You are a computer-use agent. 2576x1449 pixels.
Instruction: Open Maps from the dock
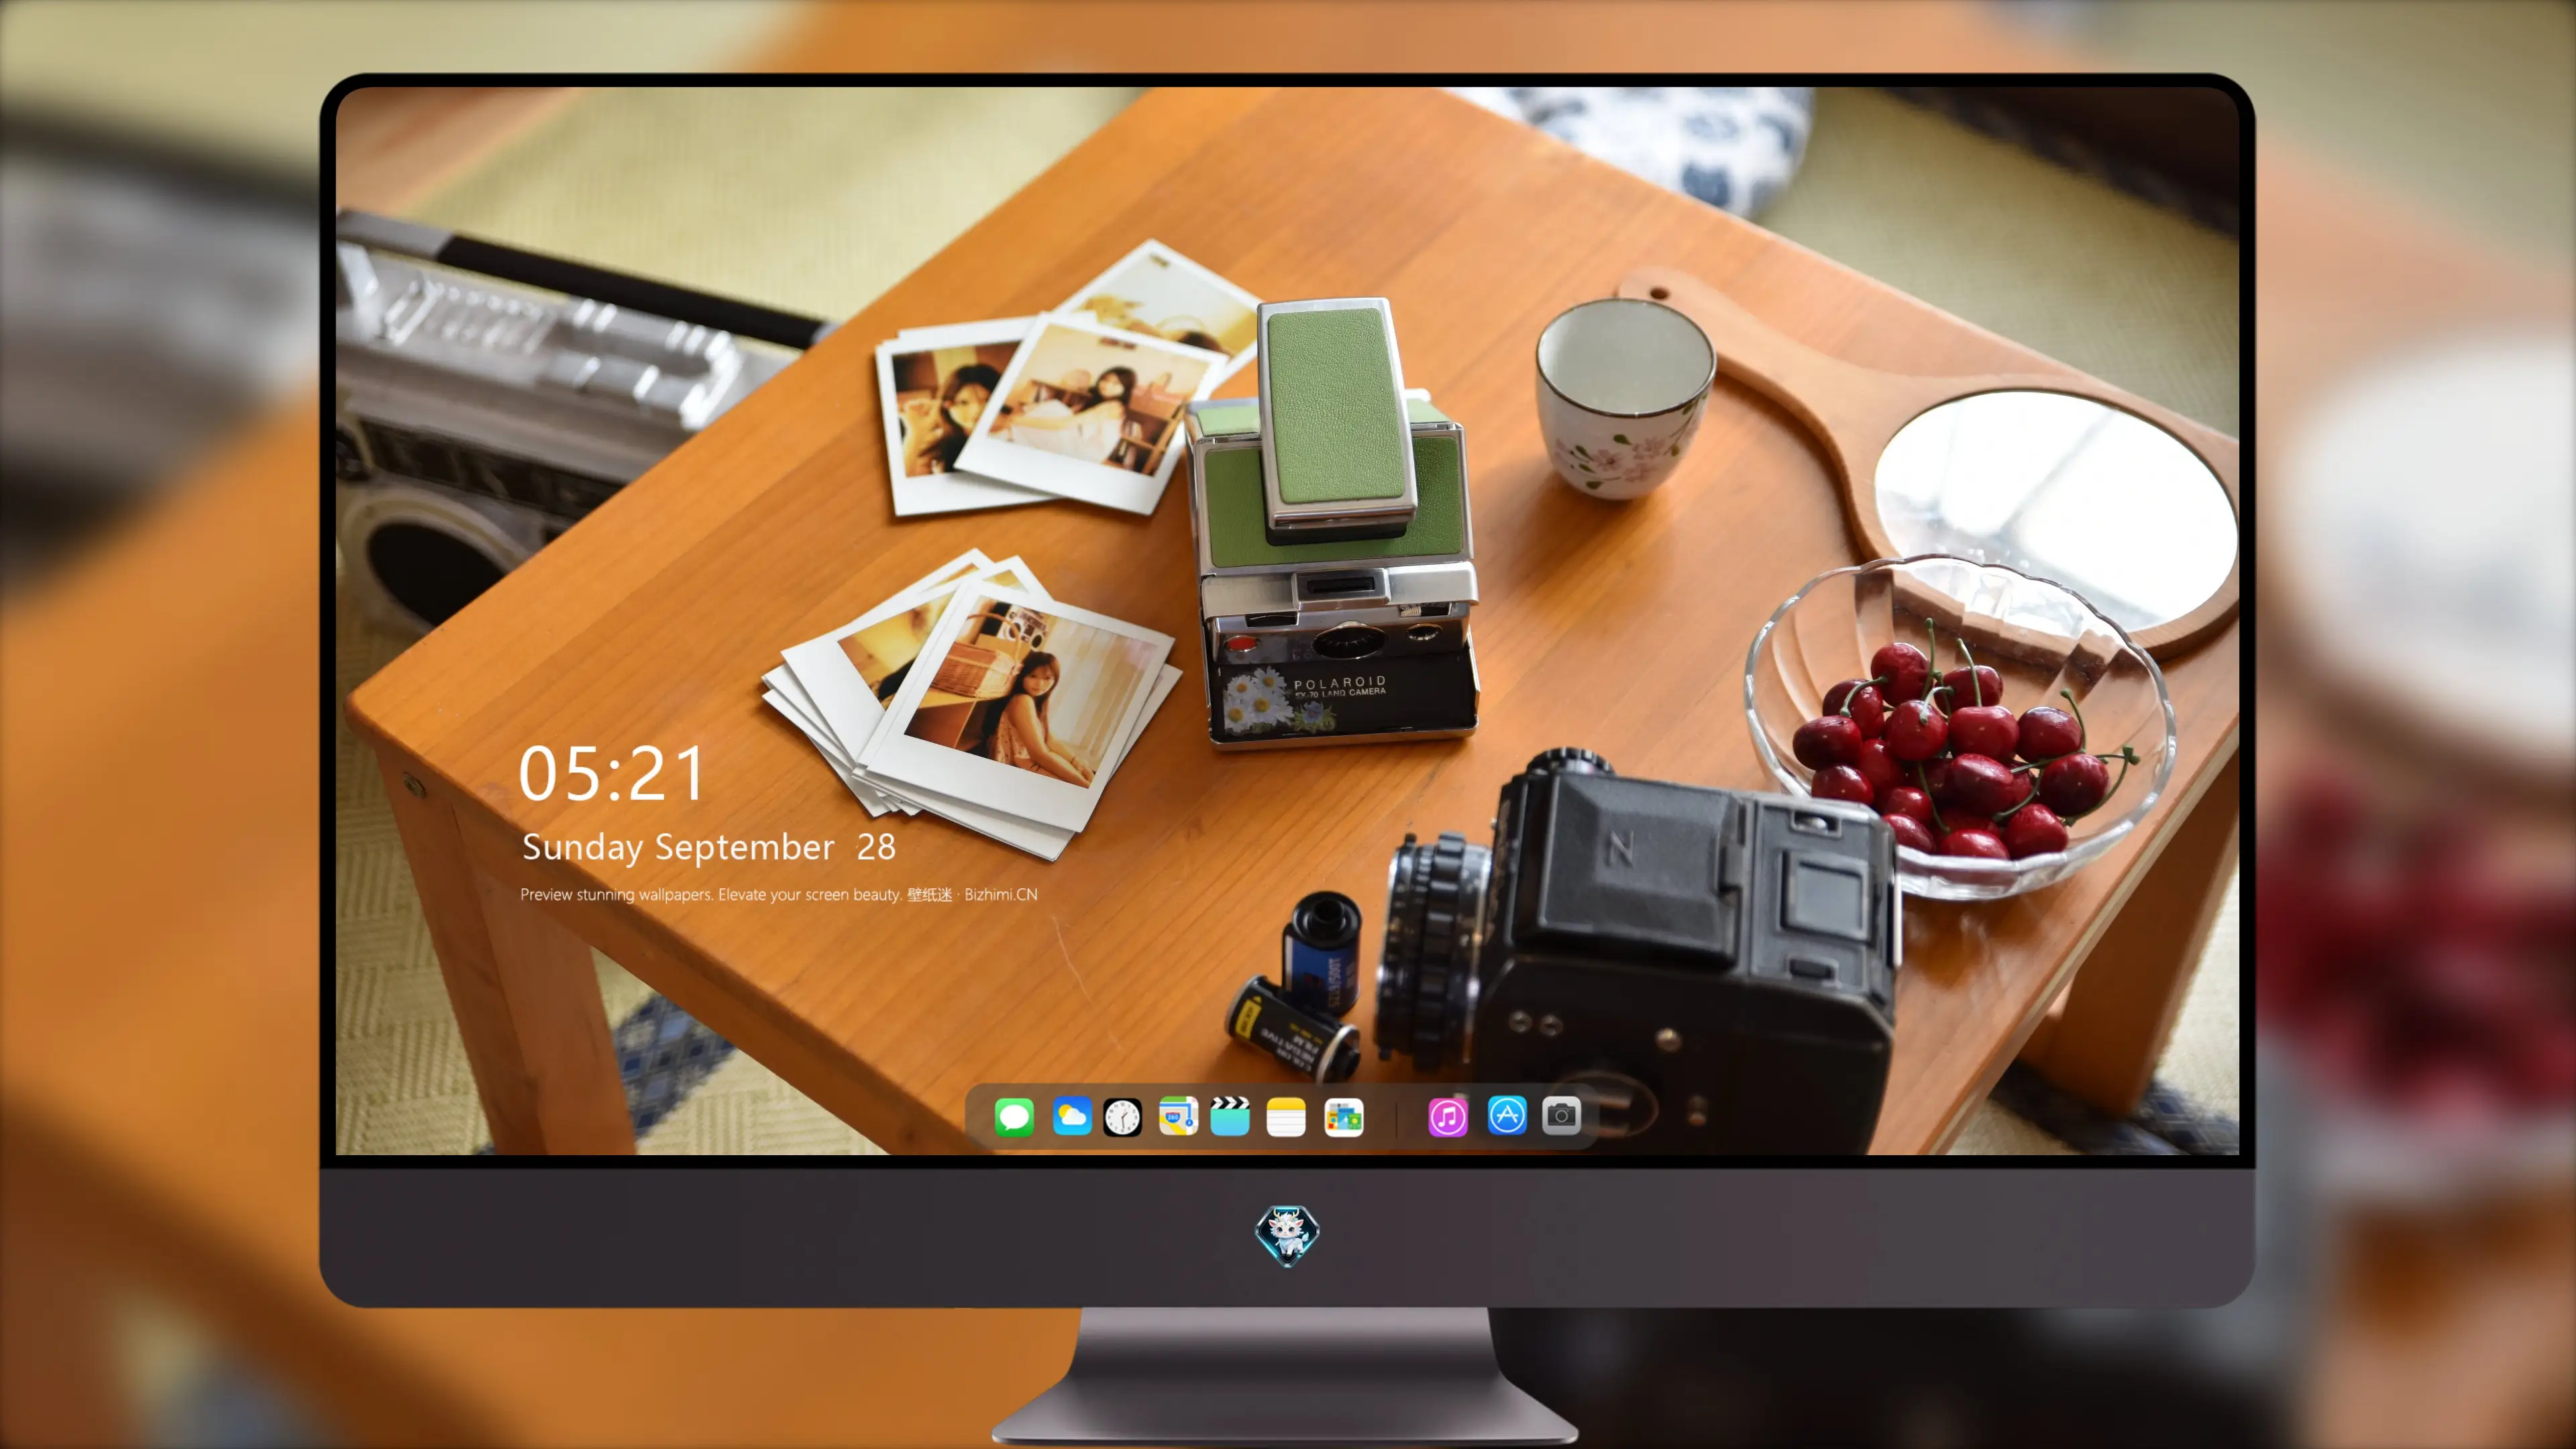pyautogui.click(x=1178, y=1116)
